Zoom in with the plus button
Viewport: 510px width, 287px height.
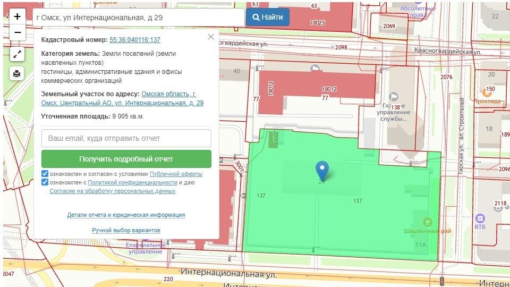tap(17, 16)
